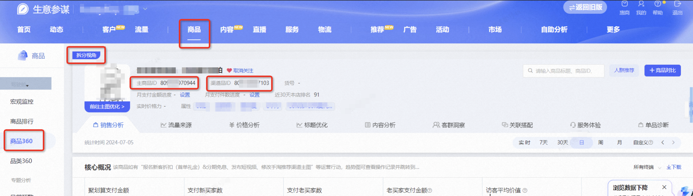
Task: Open 商品排行 in the sidebar
Action: point(22,121)
